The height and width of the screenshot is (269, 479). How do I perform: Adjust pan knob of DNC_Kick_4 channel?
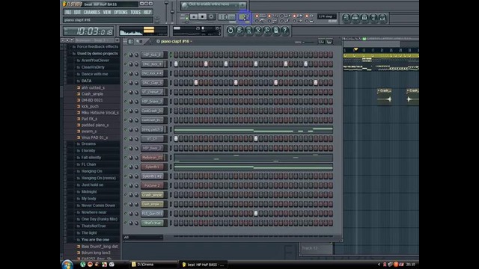pos(131,64)
